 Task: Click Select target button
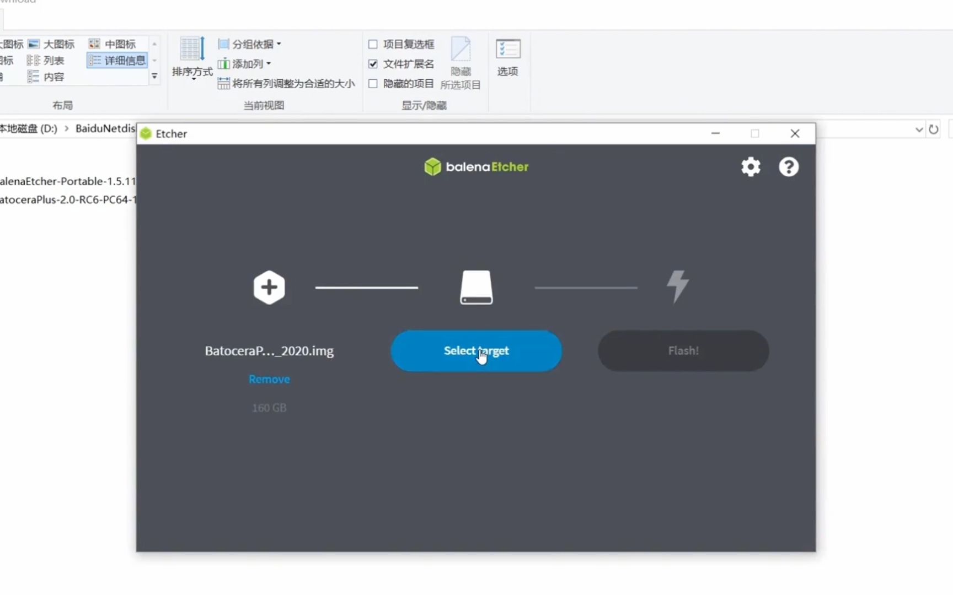[x=476, y=351]
